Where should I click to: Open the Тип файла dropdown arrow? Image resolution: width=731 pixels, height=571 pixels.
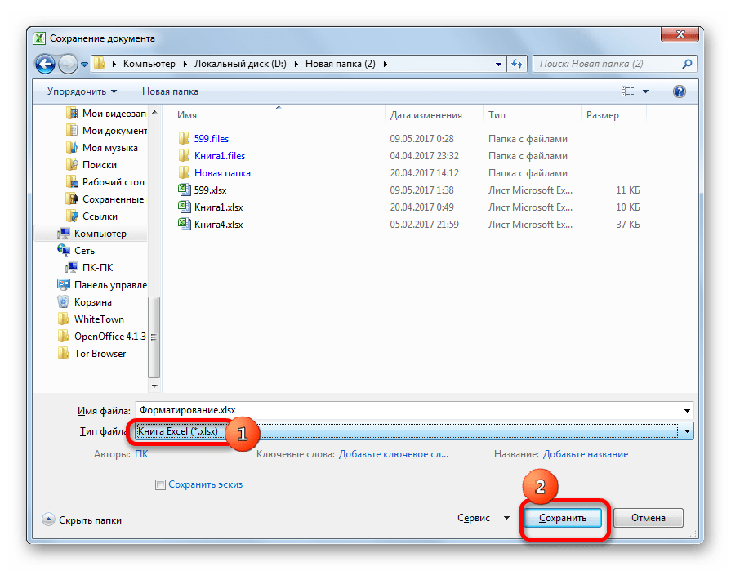pyautogui.click(x=687, y=431)
